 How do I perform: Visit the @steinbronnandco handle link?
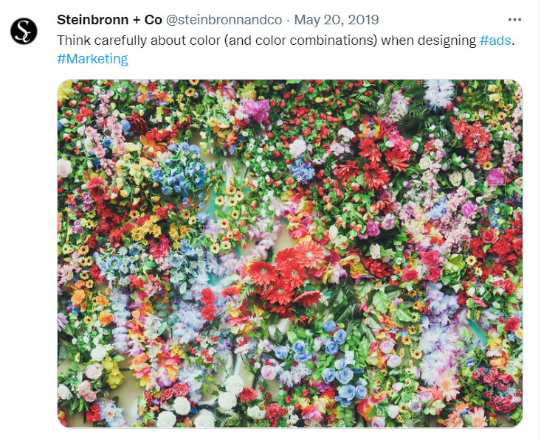[224, 20]
